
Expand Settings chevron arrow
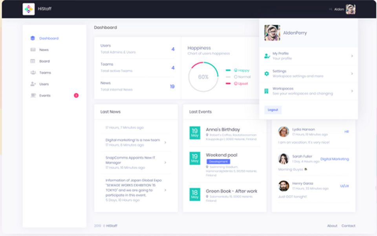352,73
